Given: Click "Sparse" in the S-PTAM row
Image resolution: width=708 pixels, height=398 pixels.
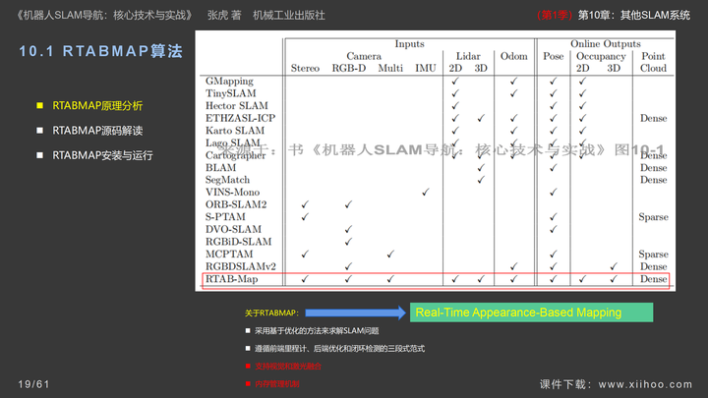Looking at the screenshot, I should tap(653, 217).
